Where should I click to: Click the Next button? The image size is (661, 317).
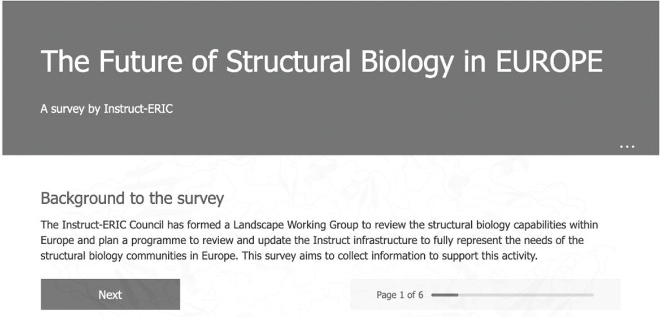(x=110, y=294)
